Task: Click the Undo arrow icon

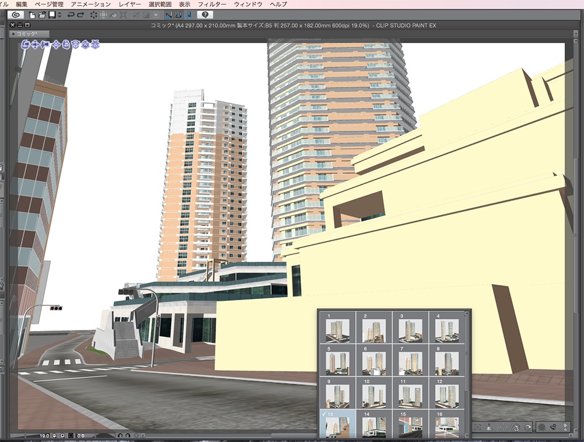Action: click(71, 15)
